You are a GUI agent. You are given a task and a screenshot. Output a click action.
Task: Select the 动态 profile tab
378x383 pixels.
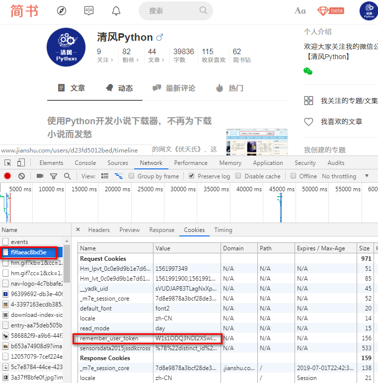(119, 88)
